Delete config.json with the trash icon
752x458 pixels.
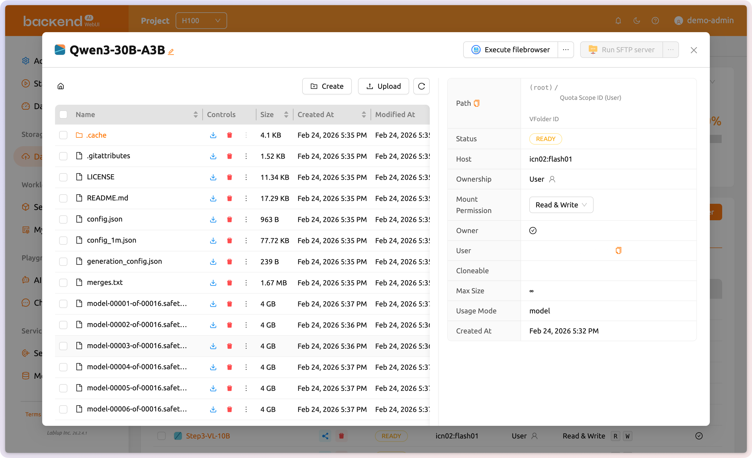(229, 219)
